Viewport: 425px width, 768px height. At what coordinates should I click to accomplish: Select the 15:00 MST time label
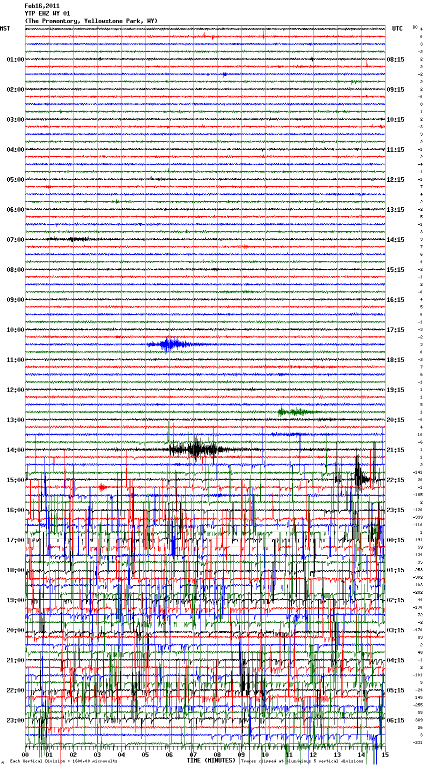point(15,480)
